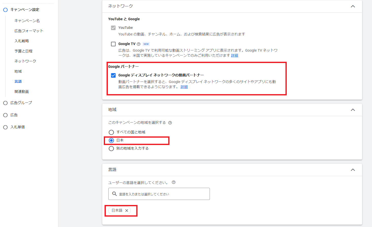Click the NEW badge beside Google TV
The height and width of the screenshot is (227, 372).
(x=146, y=44)
